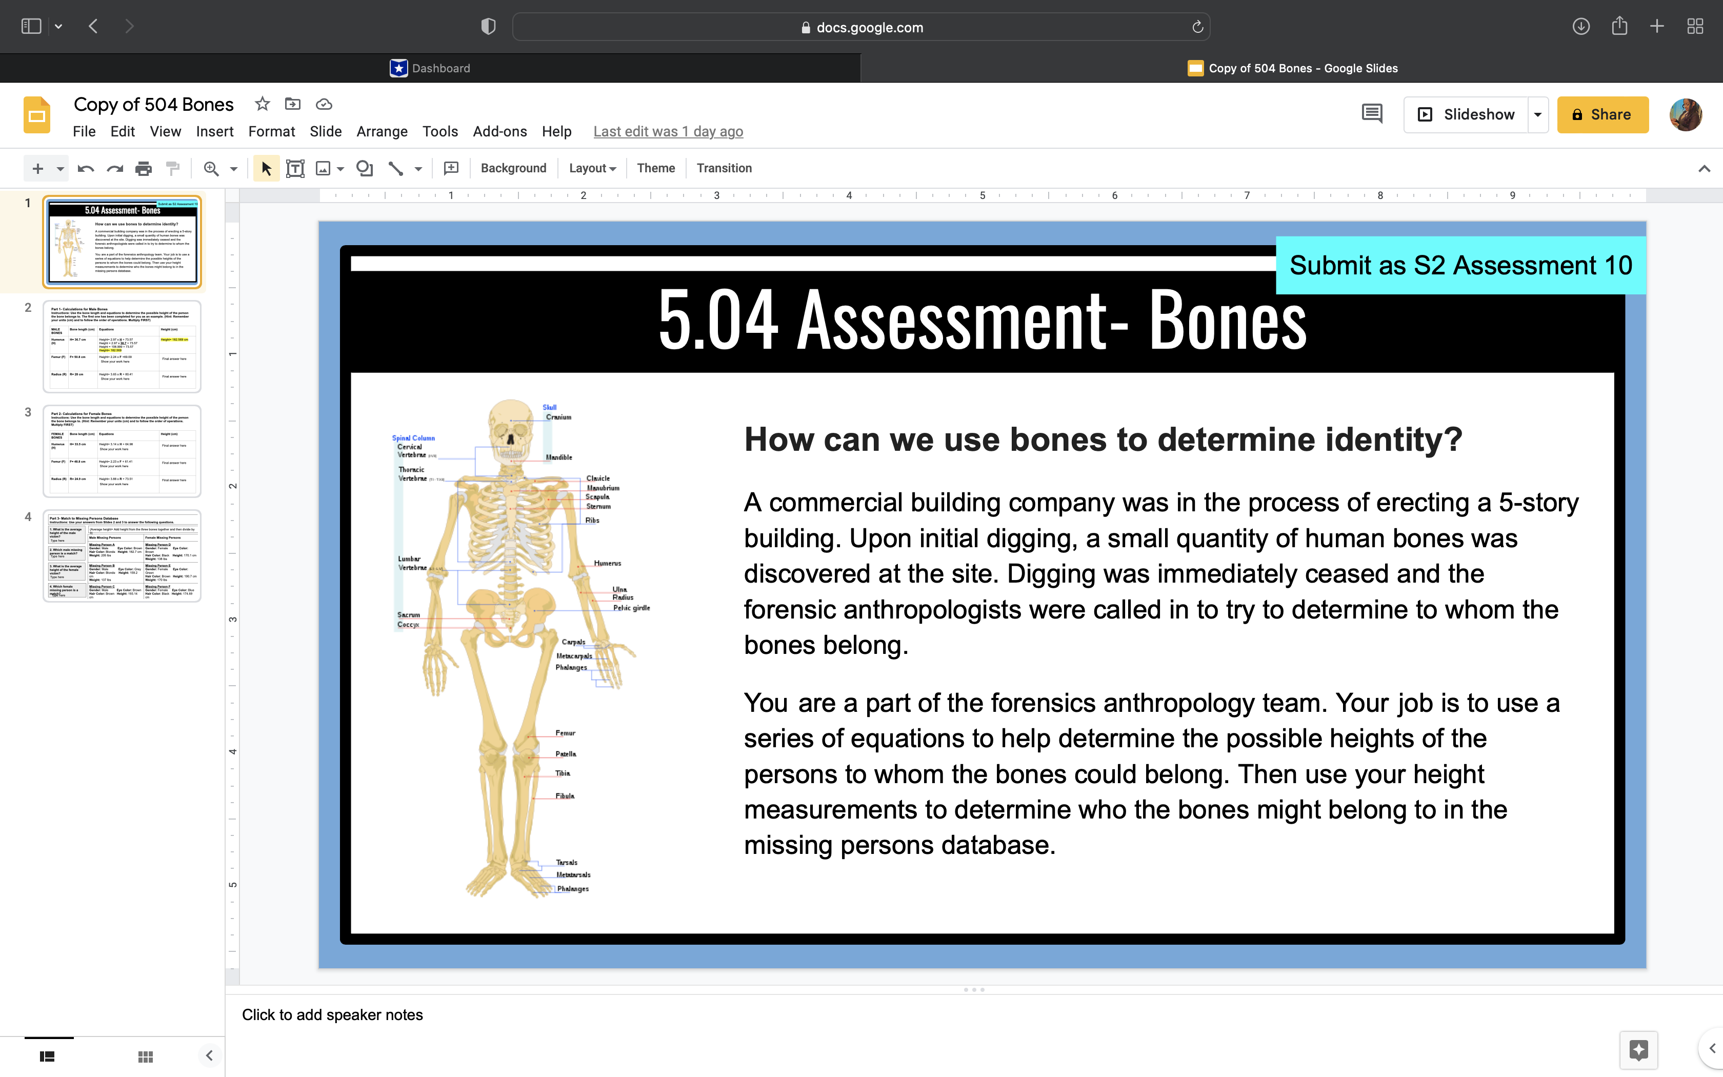Open the Edit menu
The height and width of the screenshot is (1077, 1723).
(x=123, y=132)
